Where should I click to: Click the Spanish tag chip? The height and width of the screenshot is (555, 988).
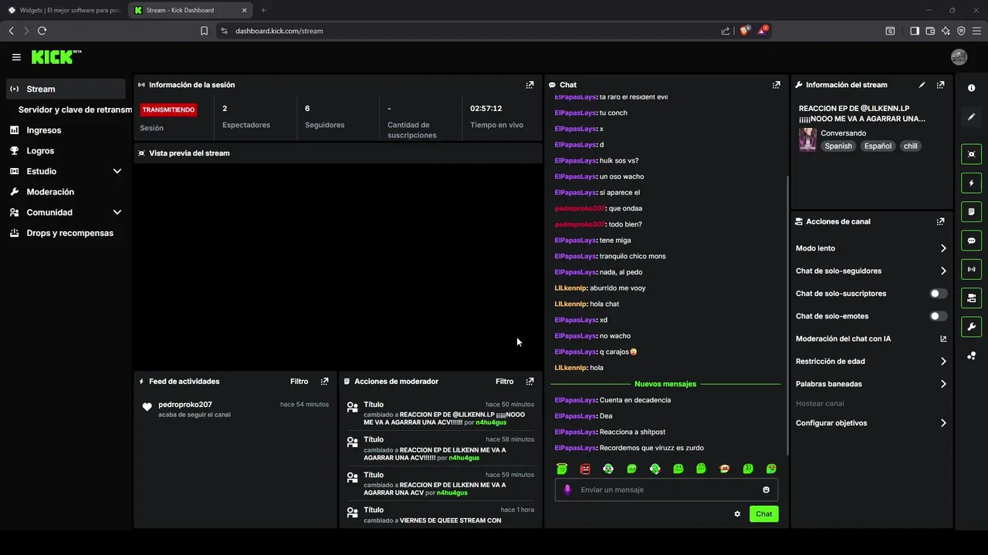pos(838,146)
